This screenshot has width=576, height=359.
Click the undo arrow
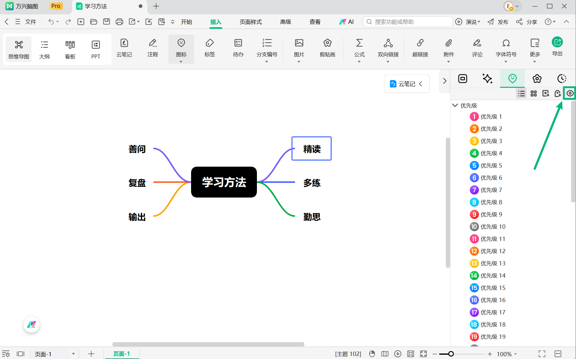51,22
